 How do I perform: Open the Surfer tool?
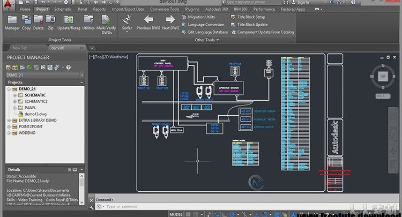(127, 23)
